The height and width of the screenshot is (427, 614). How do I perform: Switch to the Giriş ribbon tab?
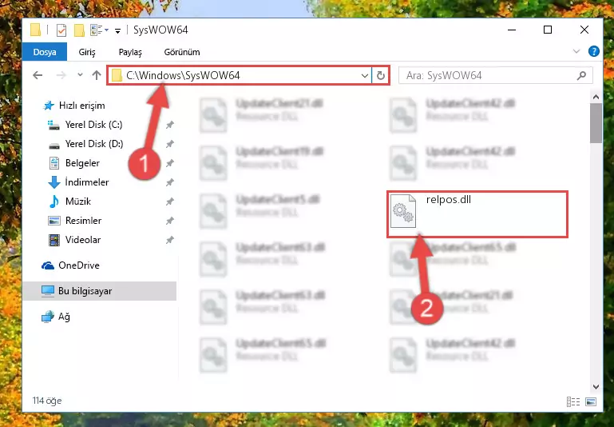[x=87, y=52]
